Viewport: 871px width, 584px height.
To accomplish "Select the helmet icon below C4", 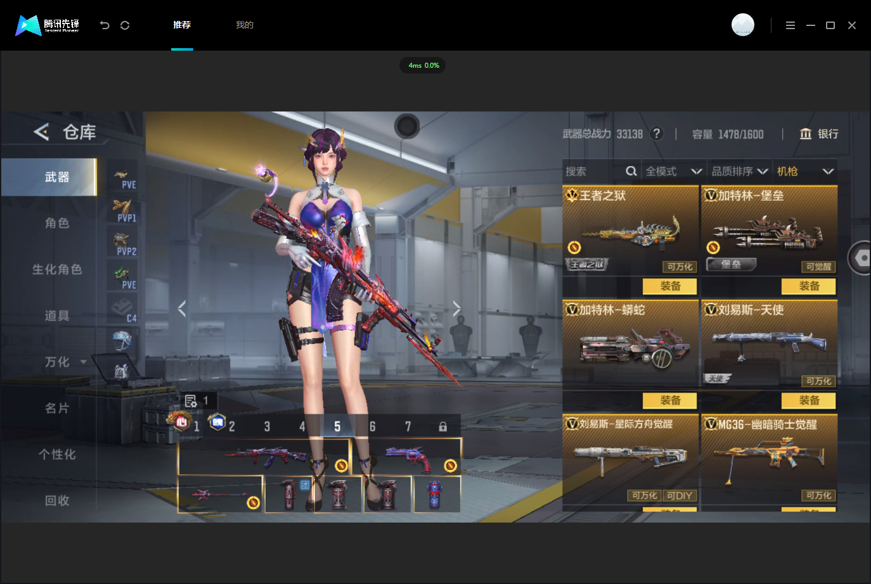I will tap(122, 341).
